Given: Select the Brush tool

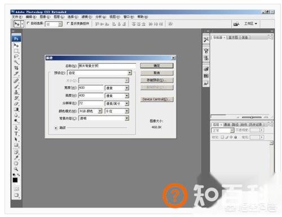Looking at the screenshot, I should tap(16, 86).
